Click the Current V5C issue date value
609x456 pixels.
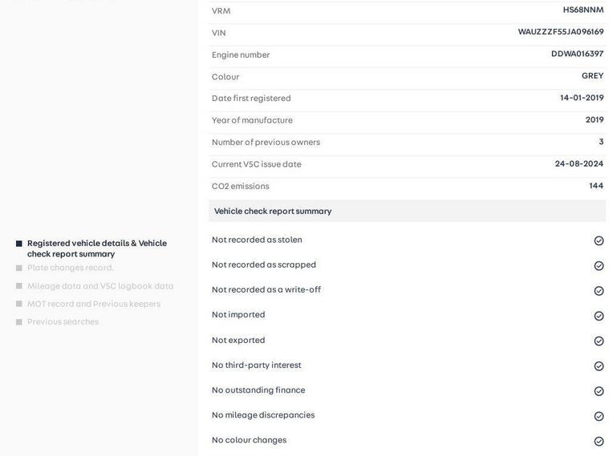point(579,163)
